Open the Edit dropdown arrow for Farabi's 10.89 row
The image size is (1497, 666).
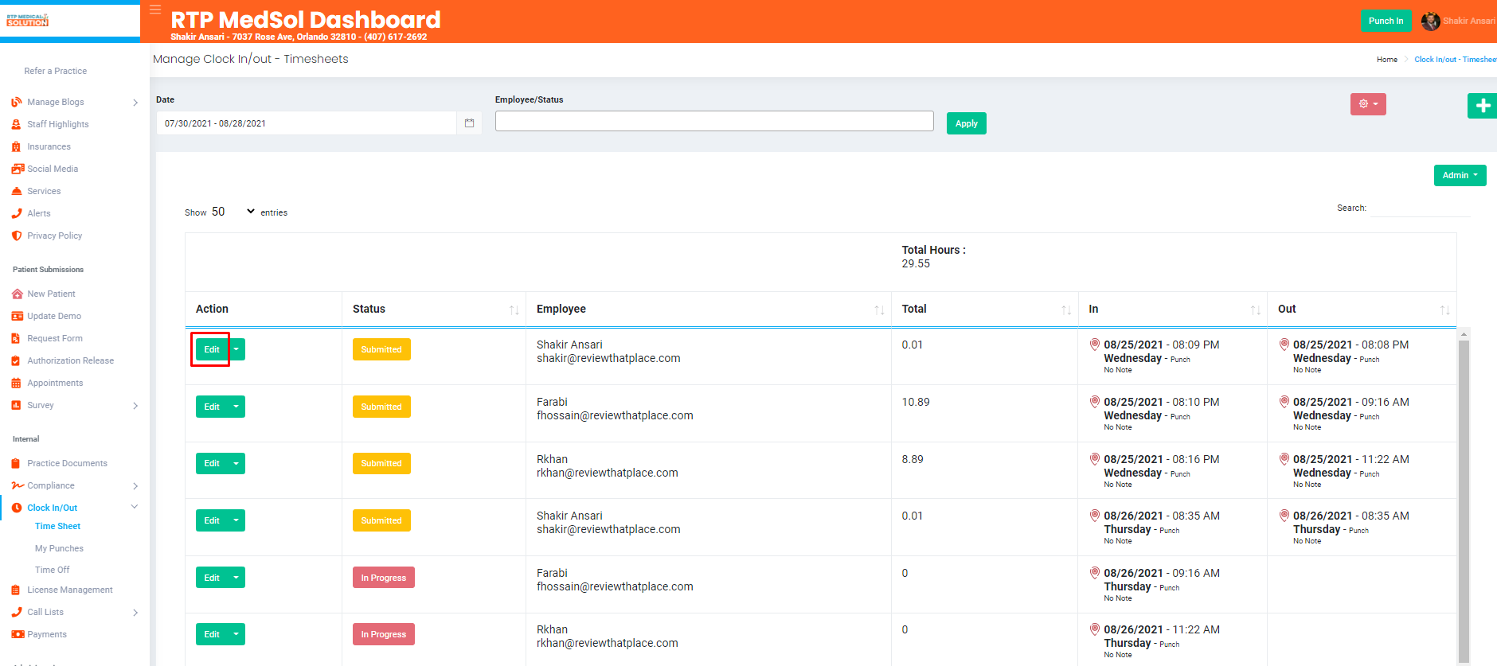[236, 407]
